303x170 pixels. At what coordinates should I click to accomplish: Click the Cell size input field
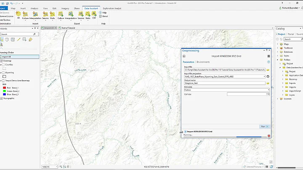click(248, 94)
